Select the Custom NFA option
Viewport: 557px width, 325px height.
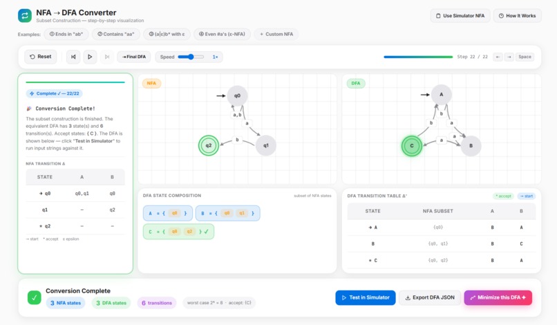click(276, 34)
